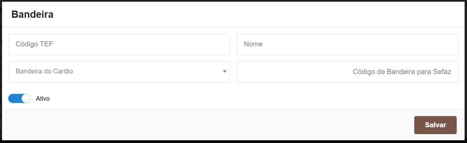
Task: Expand the card brand selection list
Action: click(x=119, y=72)
